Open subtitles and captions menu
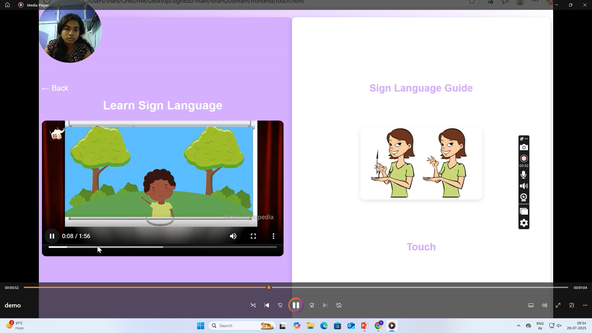This screenshot has width=592, height=333. pyautogui.click(x=531, y=305)
